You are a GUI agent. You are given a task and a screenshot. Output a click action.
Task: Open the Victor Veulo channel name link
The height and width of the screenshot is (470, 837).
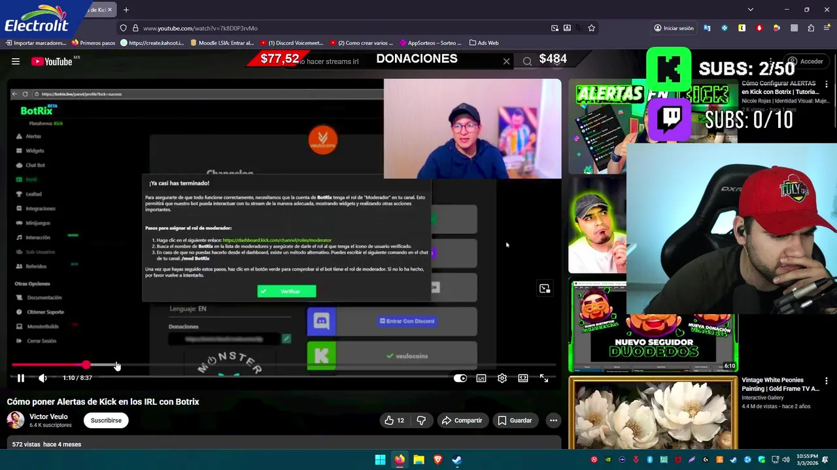[48, 416]
